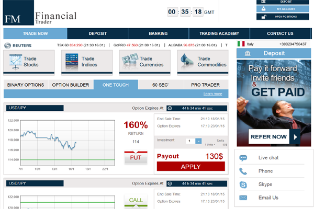Open the Trading Academy menu item
314x209 pixels.
219,33
